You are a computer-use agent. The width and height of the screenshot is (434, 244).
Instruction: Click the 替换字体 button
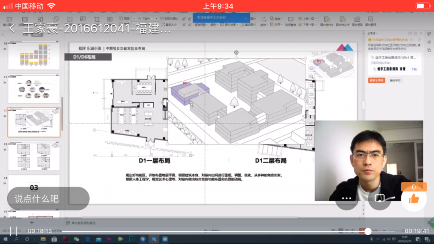pyautogui.click(x=395, y=80)
